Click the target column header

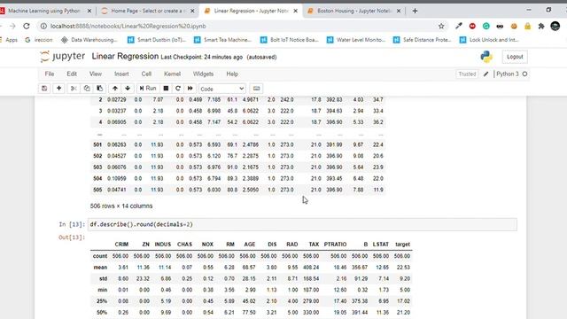402,245
